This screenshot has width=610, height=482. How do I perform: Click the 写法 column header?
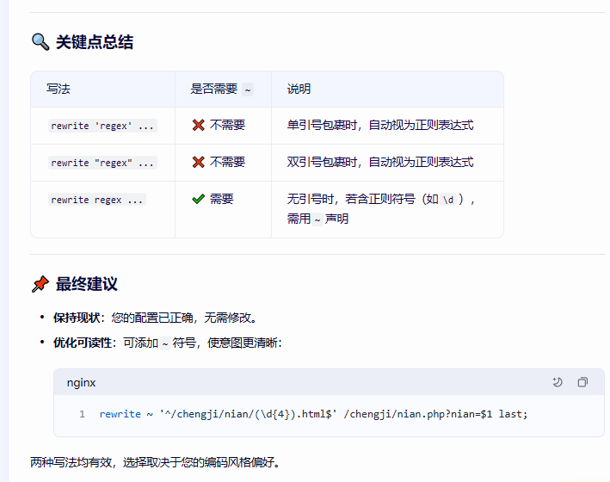58,89
